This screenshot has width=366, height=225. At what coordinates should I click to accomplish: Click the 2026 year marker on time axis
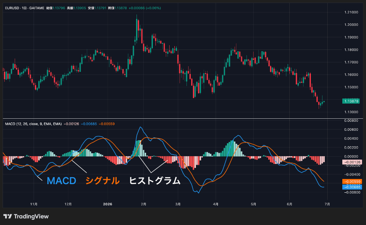[108, 204]
